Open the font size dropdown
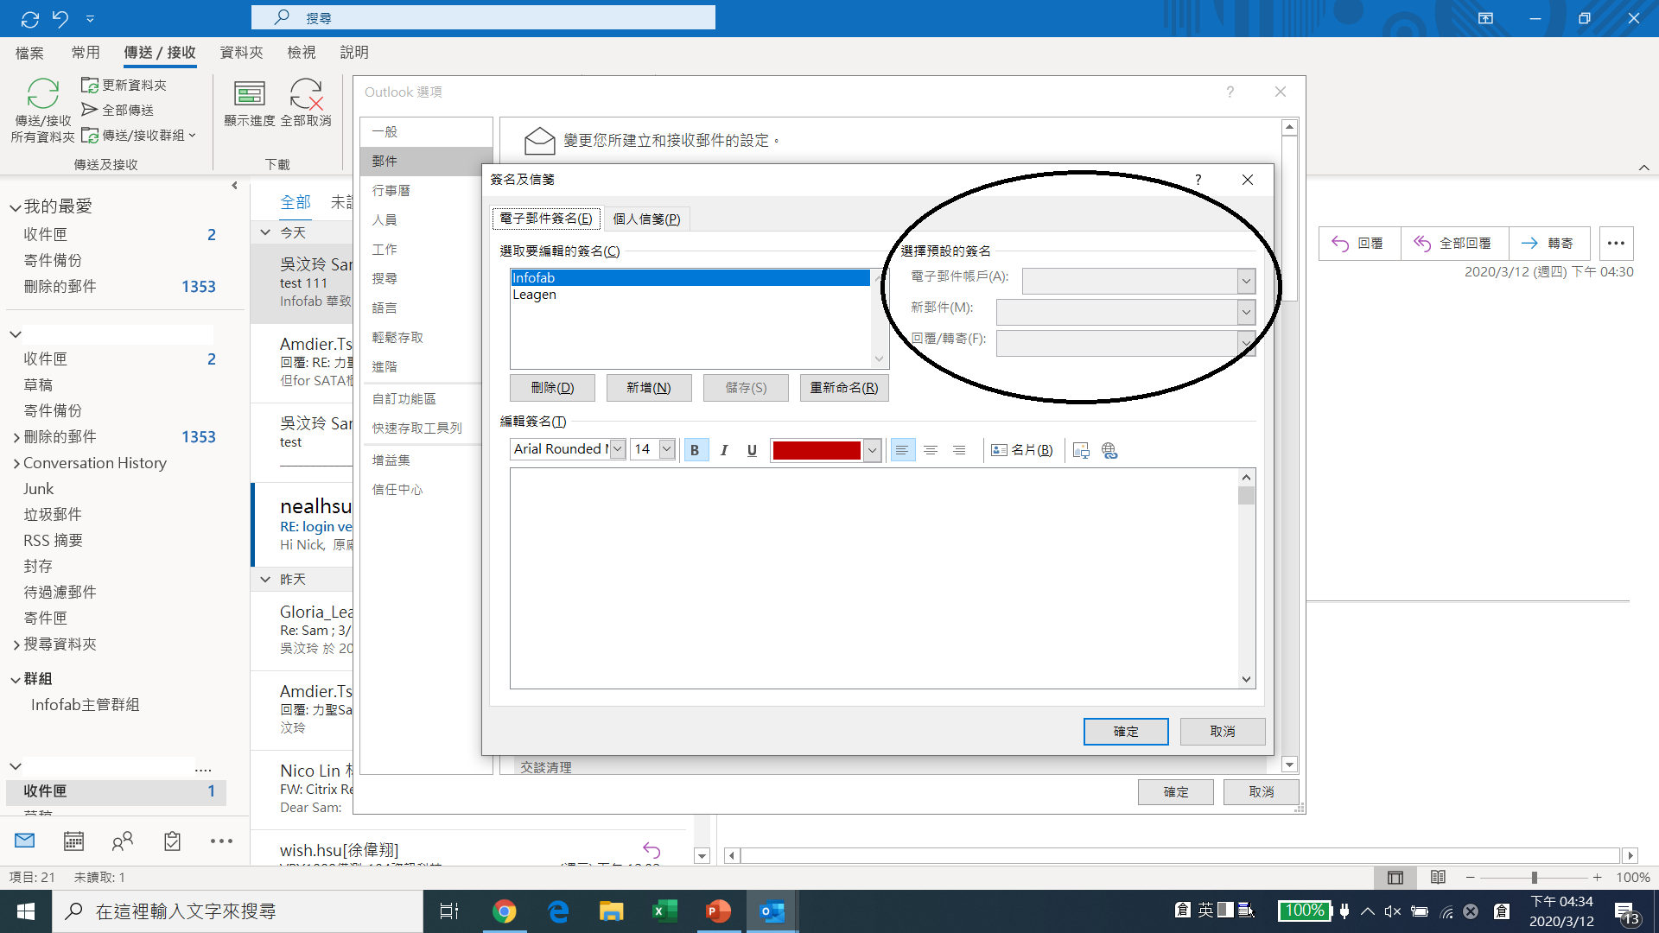The width and height of the screenshot is (1659, 933). click(666, 449)
